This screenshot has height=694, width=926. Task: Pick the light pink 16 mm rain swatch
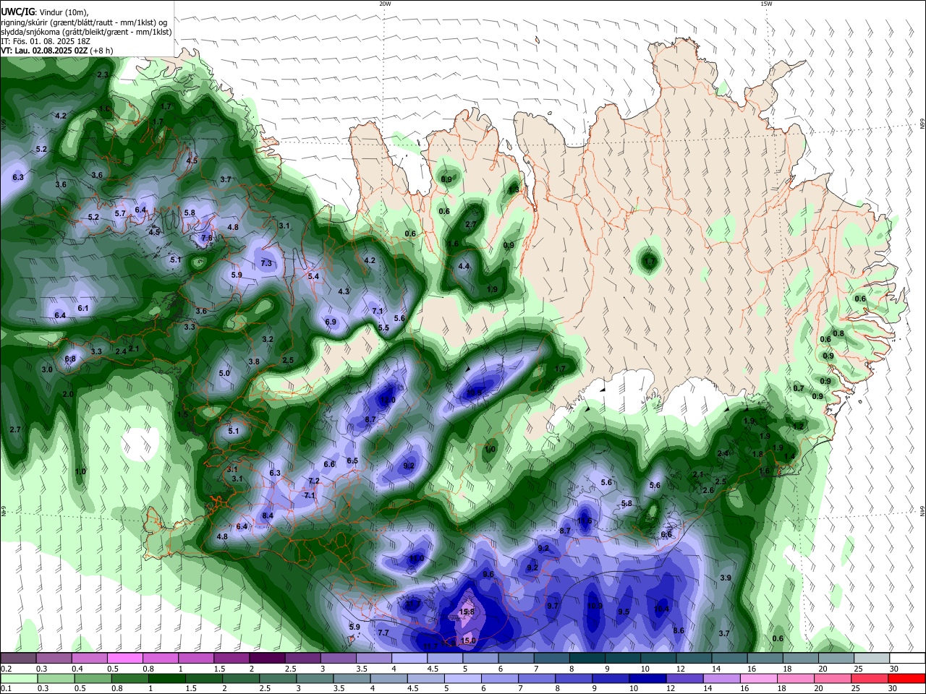[758, 679]
